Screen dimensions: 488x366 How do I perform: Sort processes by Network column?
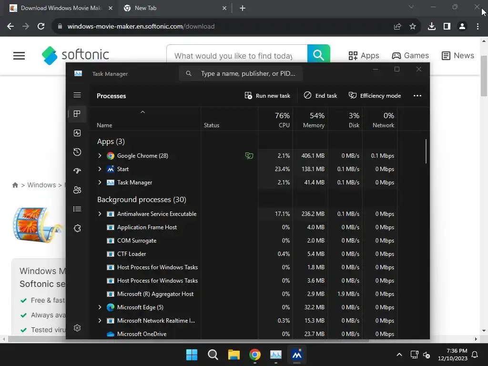[x=380, y=120]
